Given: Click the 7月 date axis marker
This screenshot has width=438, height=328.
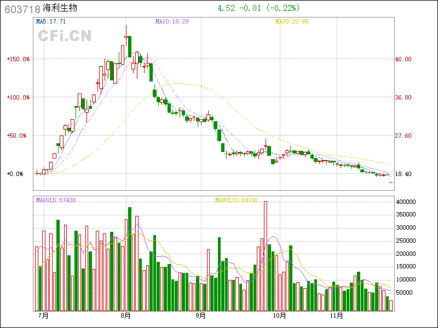Looking at the screenshot, I should pyautogui.click(x=43, y=315).
